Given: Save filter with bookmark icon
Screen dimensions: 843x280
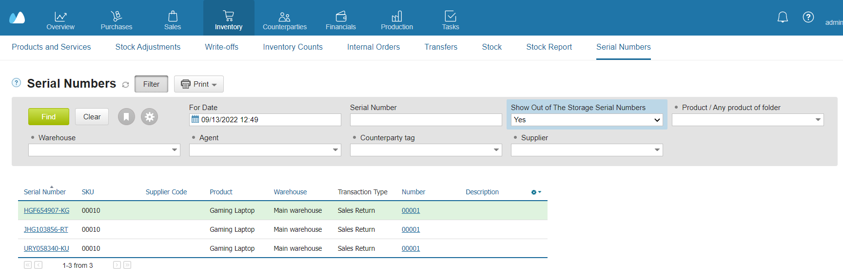Looking at the screenshot, I should tap(126, 117).
